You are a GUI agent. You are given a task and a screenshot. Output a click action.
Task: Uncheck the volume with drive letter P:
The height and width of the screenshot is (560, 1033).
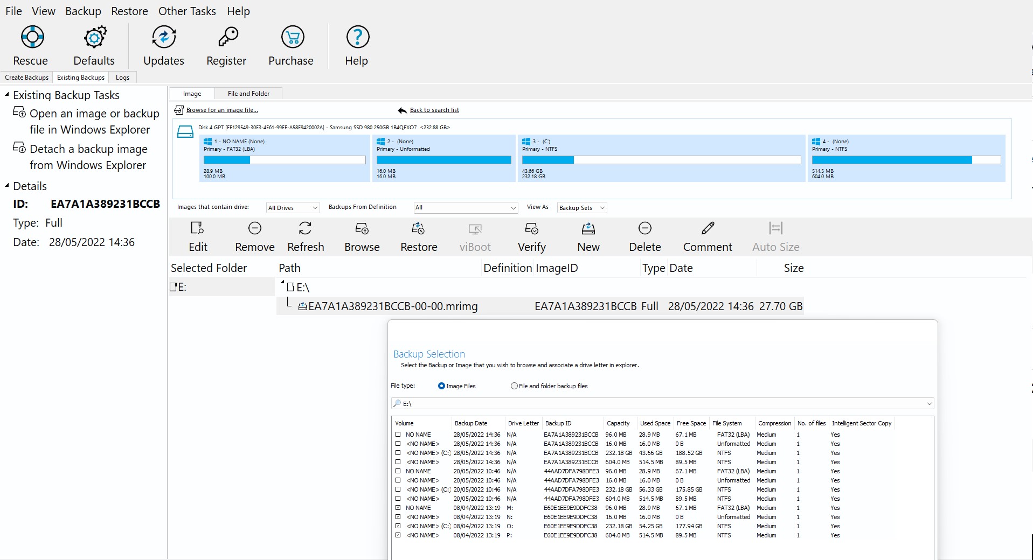(x=398, y=535)
